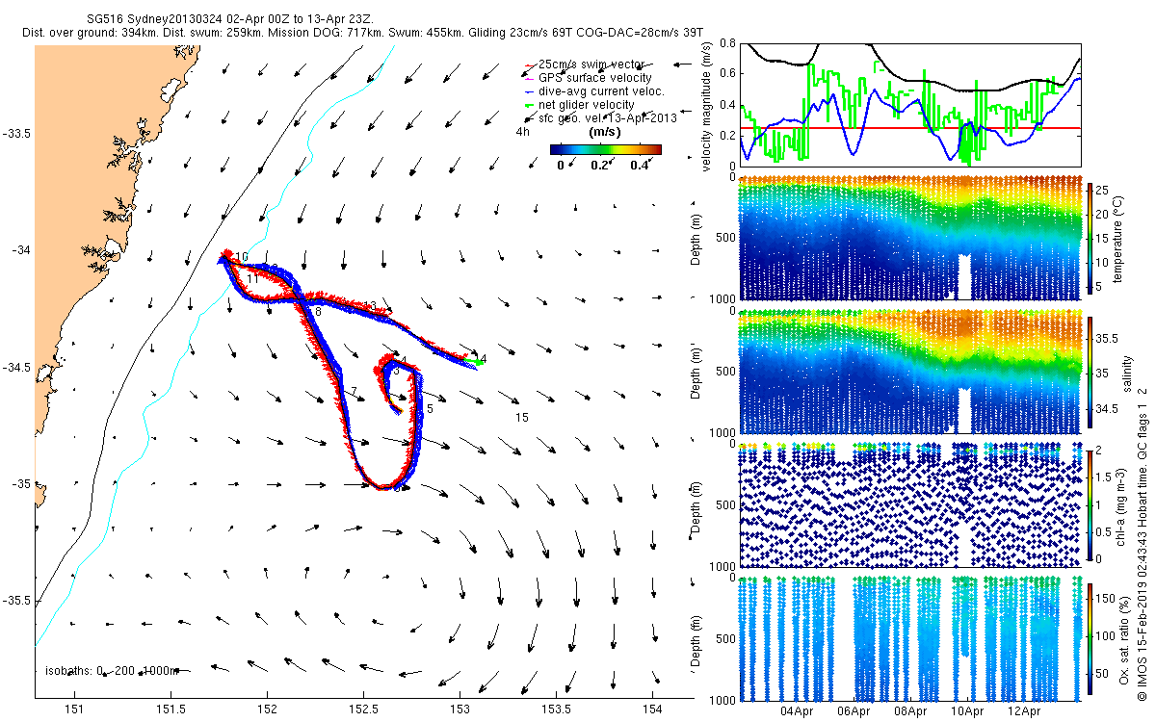Viewport: 1156px width, 722px height.
Task: Click the temperature depth-time panel
Action: click(x=909, y=236)
